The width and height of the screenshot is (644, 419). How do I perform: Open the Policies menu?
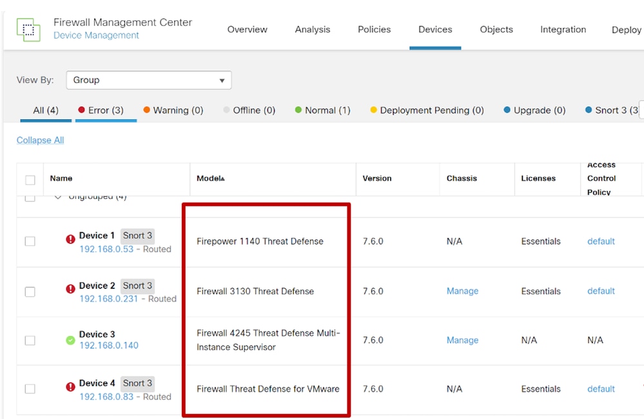374,30
